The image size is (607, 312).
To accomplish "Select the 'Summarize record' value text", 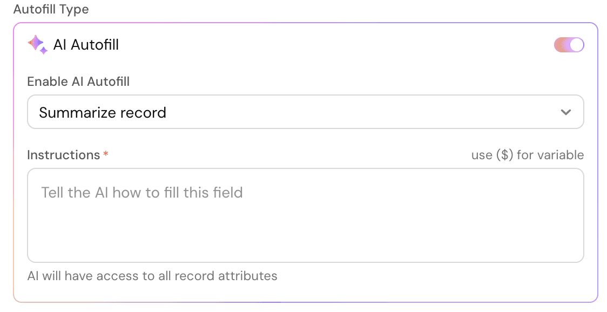I will pos(103,113).
